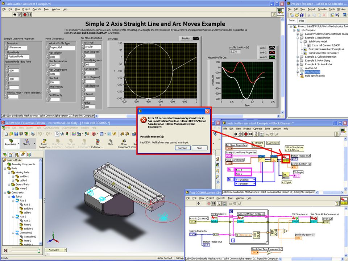
Task: Click the SW Initialize.vi node icon
Action: [x=214, y=219]
